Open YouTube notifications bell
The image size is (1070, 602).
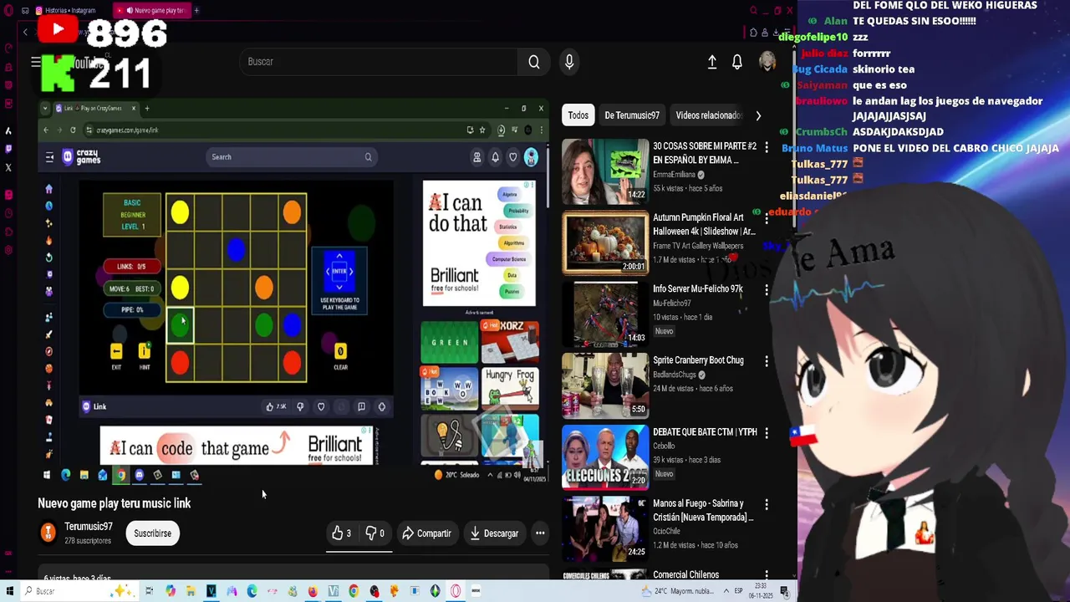click(x=737, y=63)
